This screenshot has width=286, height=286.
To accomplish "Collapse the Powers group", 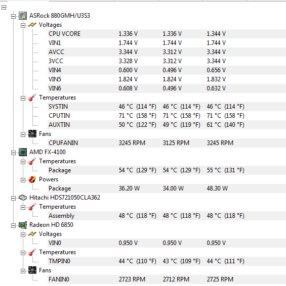I will (x=23, y=180).
